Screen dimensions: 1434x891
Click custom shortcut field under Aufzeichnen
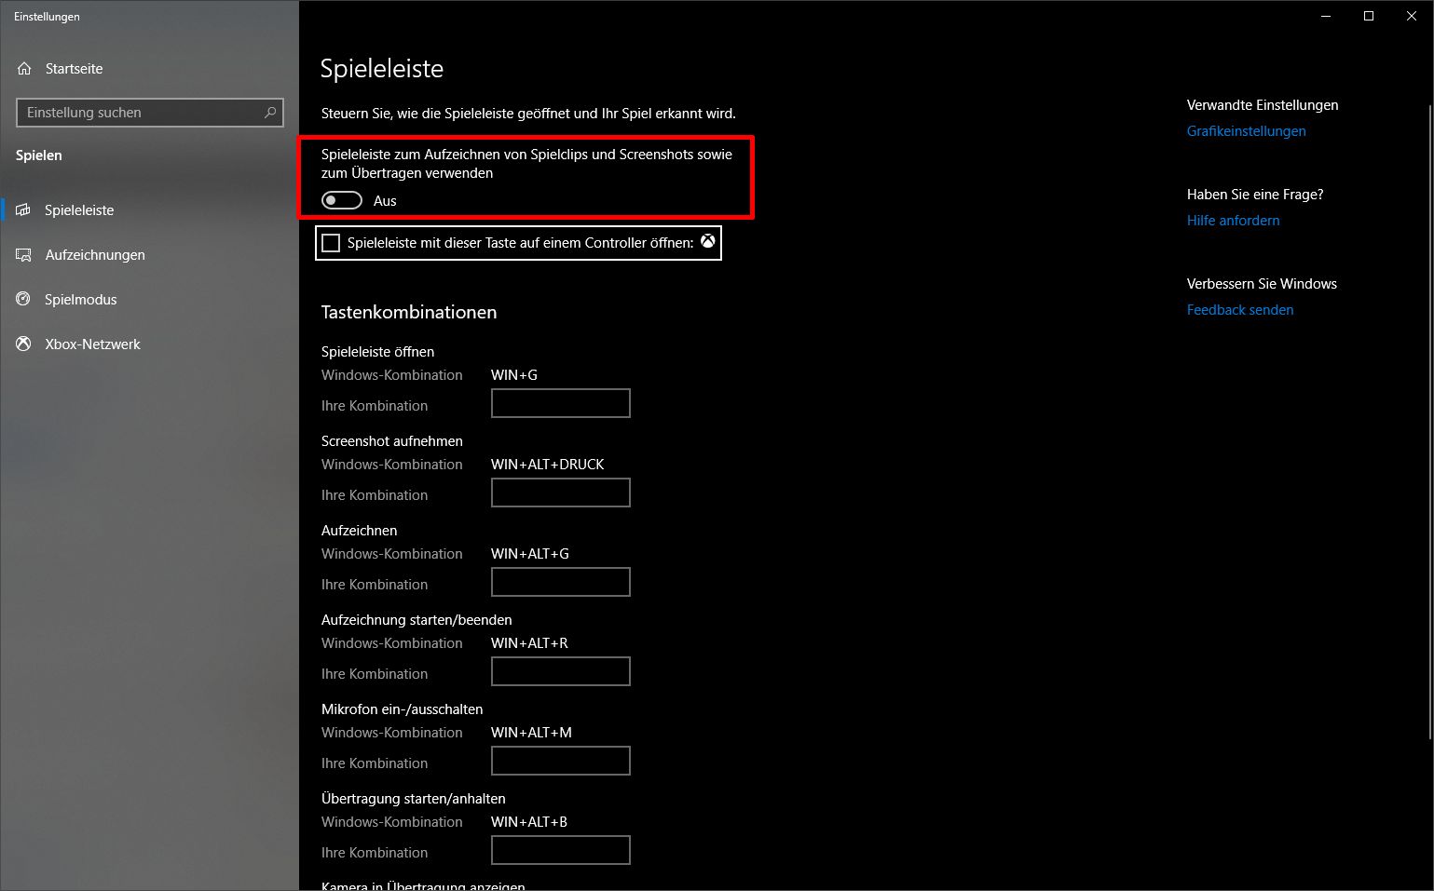coord(561,582)
